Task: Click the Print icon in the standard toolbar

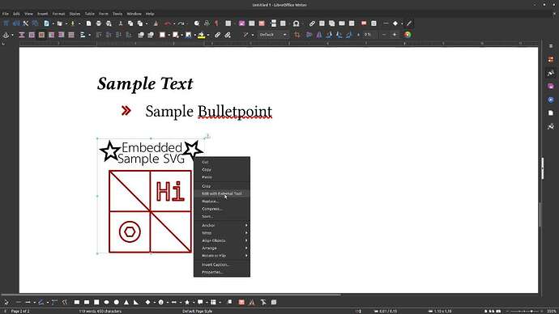Action: pos(99,23)
